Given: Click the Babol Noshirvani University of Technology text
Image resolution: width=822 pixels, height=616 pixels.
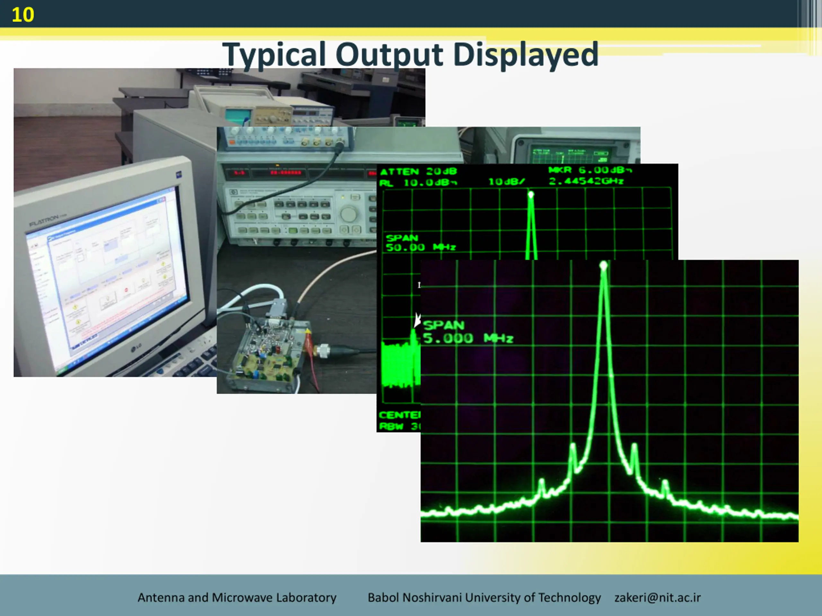Looking at the screenshot, I should (x=484, y=597).
